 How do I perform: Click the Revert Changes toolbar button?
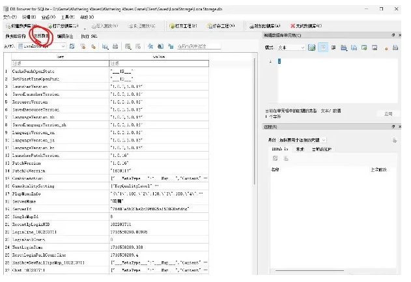coord(141,26)
